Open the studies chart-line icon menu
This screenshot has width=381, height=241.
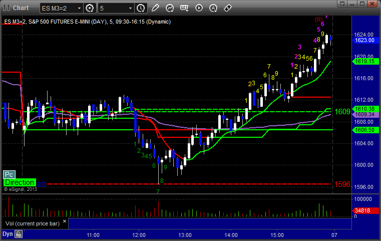pyautogui.click(x=170, y=8)
